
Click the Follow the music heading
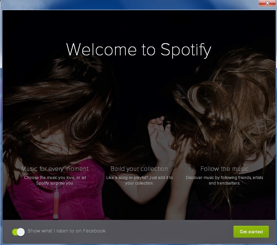click(224, 169)
